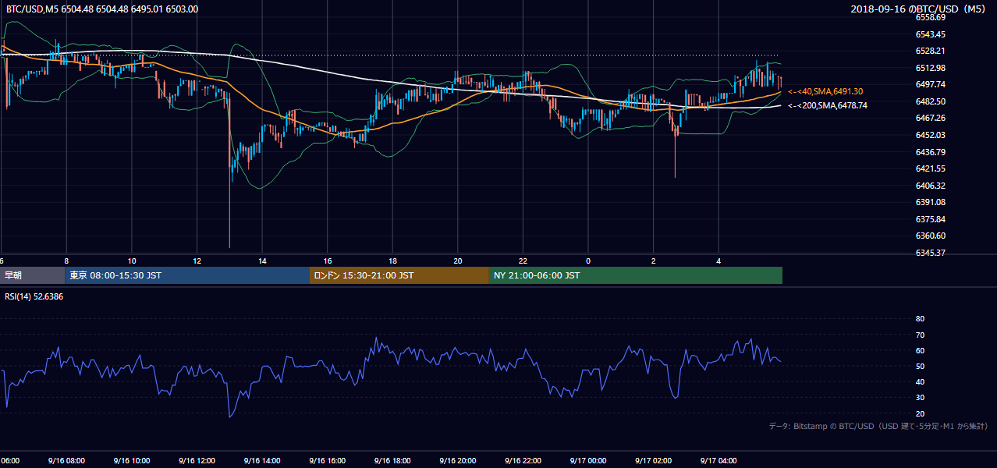
Task: Click the 200 SMA 6478.74 label
Action: pyautogui.click(x=827, y=105)
